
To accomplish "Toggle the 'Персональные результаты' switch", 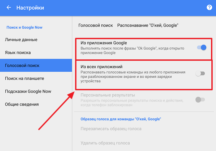I will (x=200, y=100).
